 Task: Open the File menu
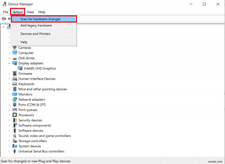pyautogui.click(x=6, y=12)
